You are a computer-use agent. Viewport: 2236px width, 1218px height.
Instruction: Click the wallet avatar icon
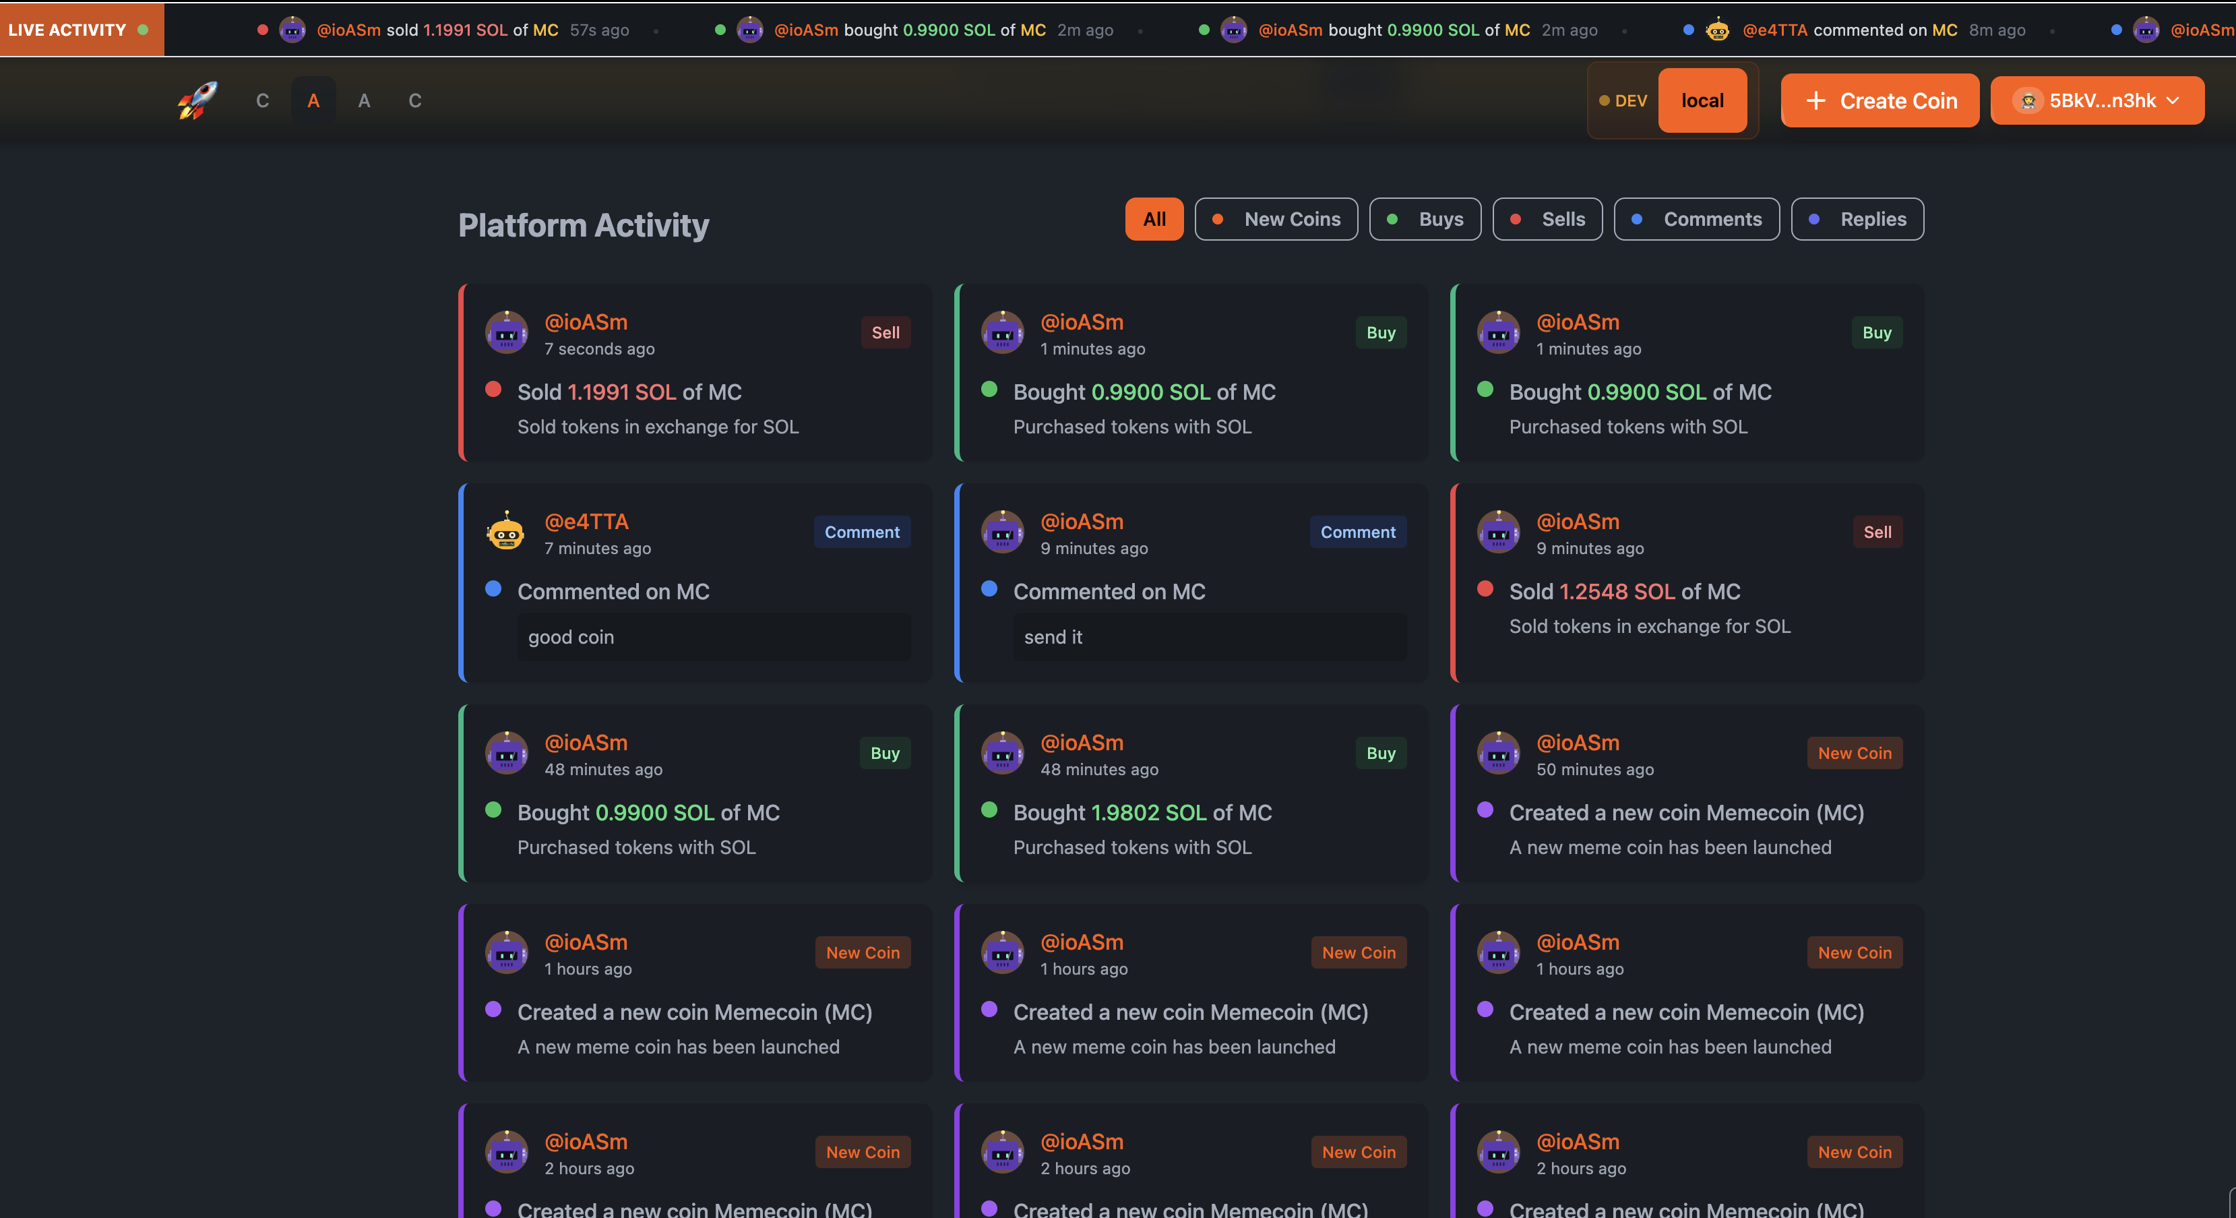coord(2028,100)
